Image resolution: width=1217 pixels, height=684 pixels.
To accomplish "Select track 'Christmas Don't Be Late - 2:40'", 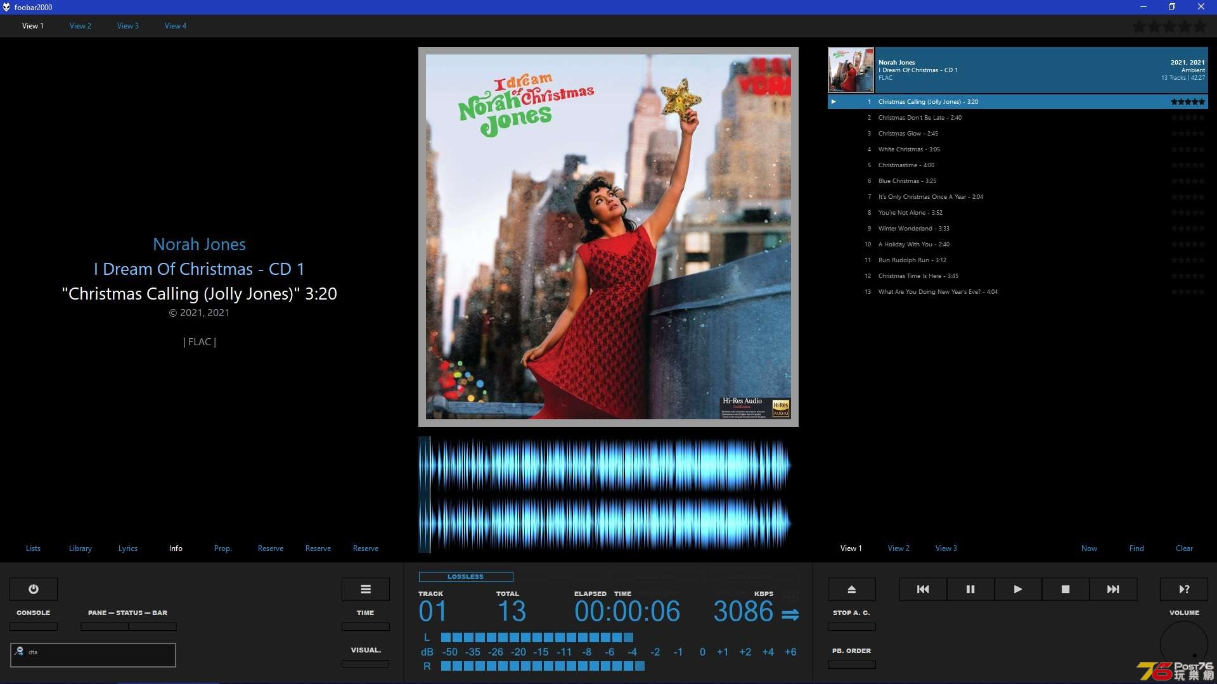I will point(1017,117).
